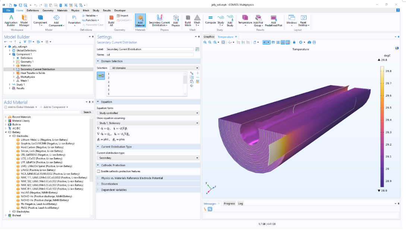Click the material search text box
406x231 pixels.
(42, 112)
